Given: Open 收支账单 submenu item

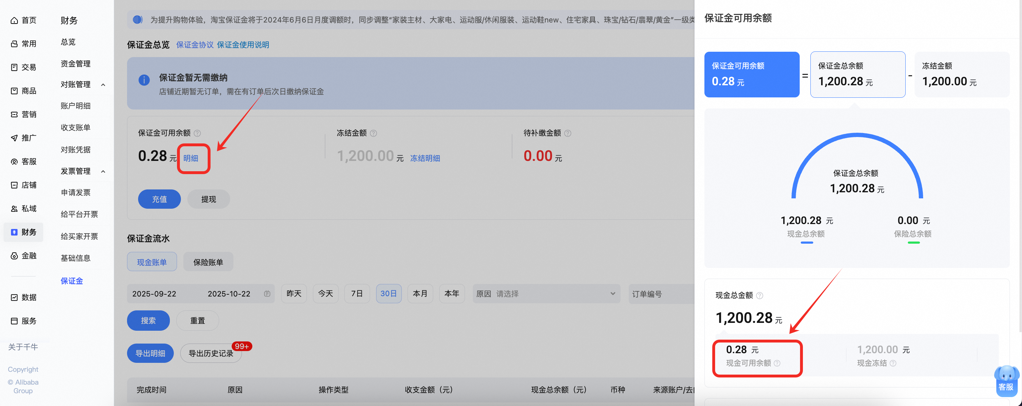Looking at the screenshot, I should 75,128.
